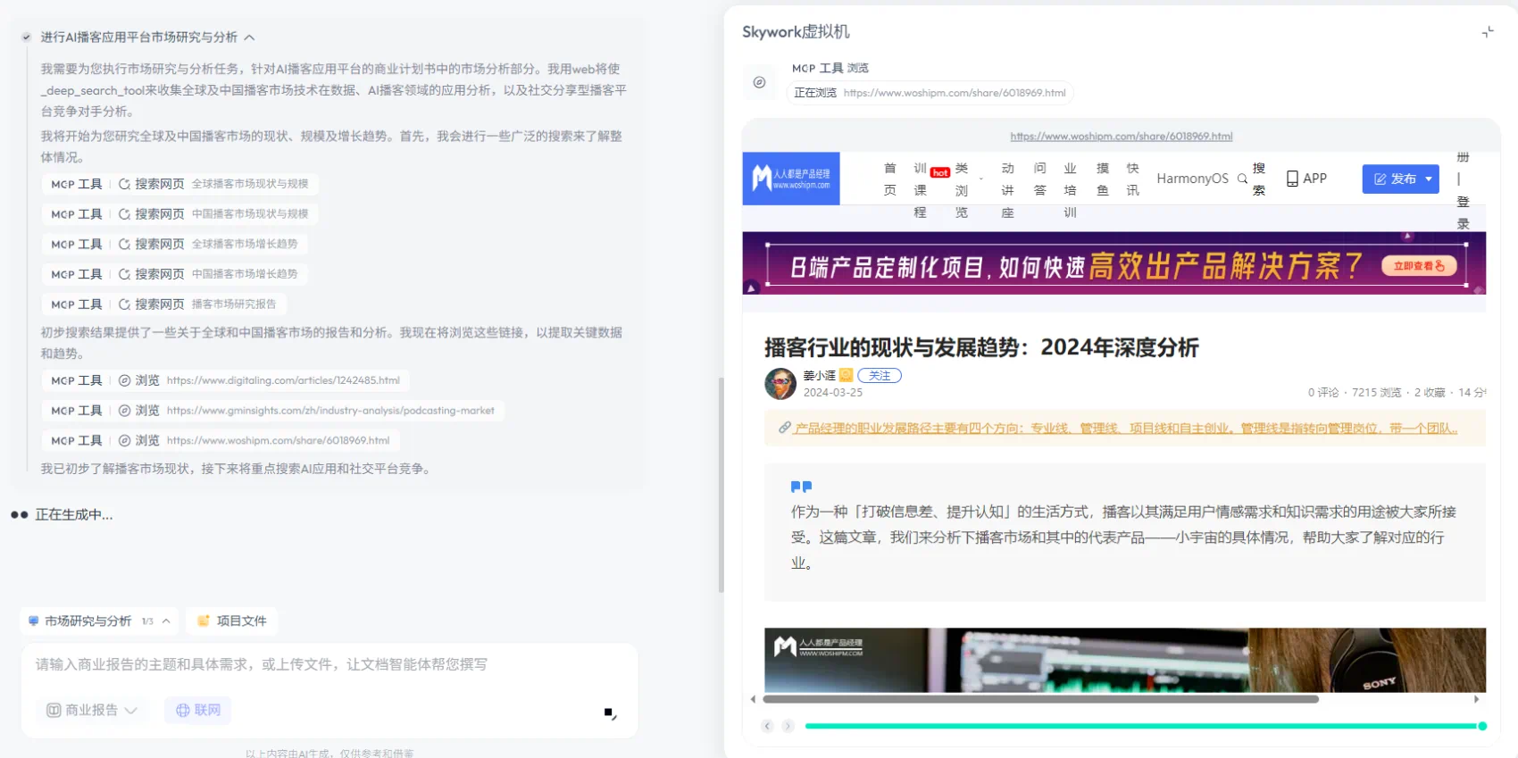Click the right arrow of horizontal scrollbar

pyautogui.click(x=1476, y=699)
